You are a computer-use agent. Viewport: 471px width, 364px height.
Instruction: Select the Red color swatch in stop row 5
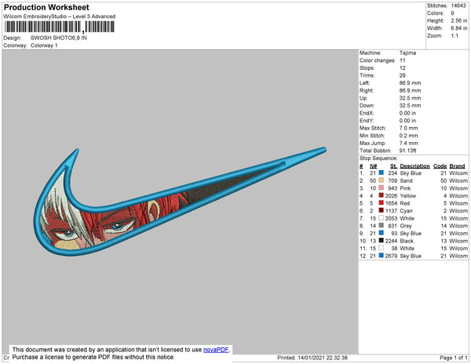click(382, 203)
